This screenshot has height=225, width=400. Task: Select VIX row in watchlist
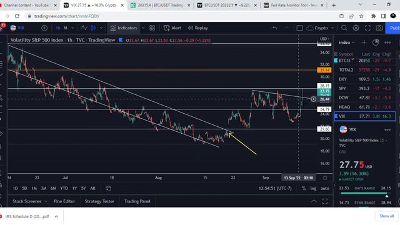tap(365, 116)
